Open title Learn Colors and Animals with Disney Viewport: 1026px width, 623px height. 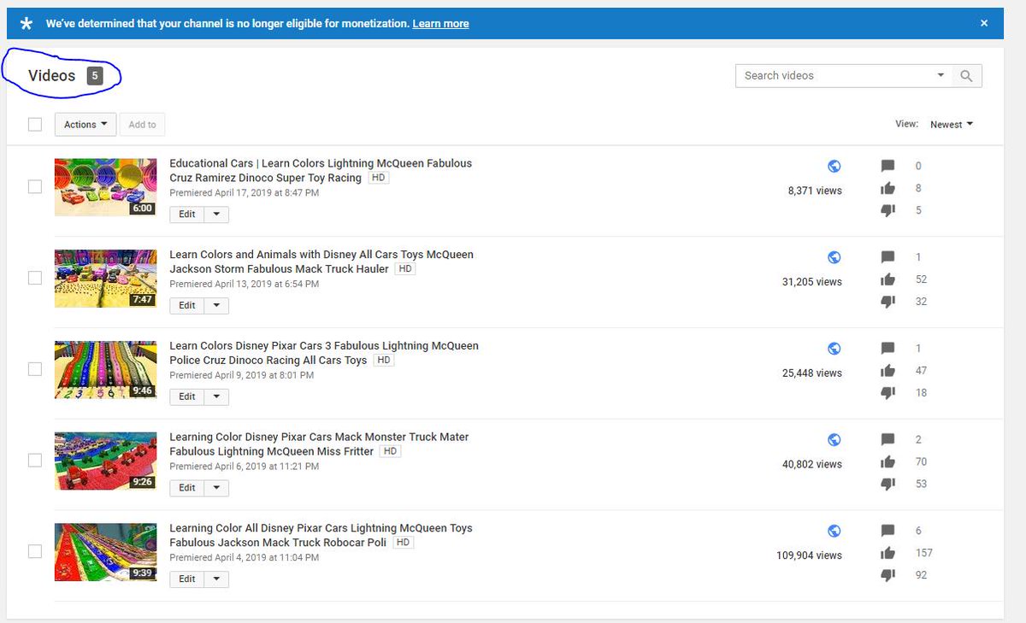(x=321, y=262)
